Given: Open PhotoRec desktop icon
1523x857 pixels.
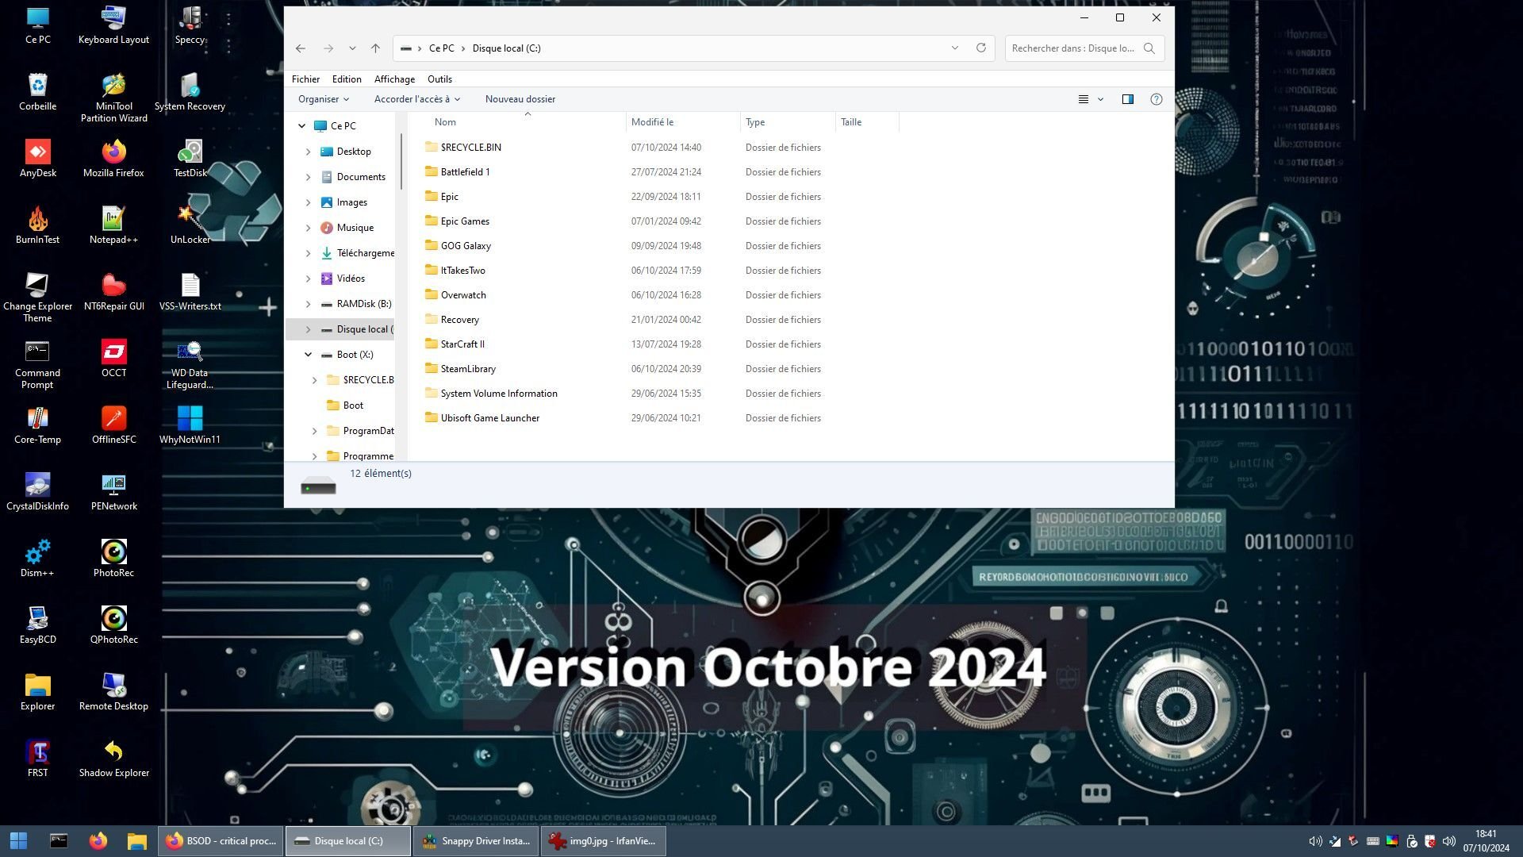Looking at the screenshot, I should (x=113, y=558).
